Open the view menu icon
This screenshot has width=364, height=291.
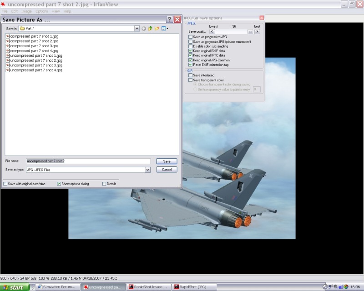(165, 29)
